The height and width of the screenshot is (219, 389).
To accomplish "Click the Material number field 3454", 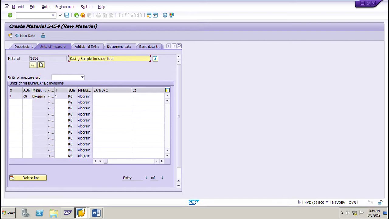I will coord(48,59).
